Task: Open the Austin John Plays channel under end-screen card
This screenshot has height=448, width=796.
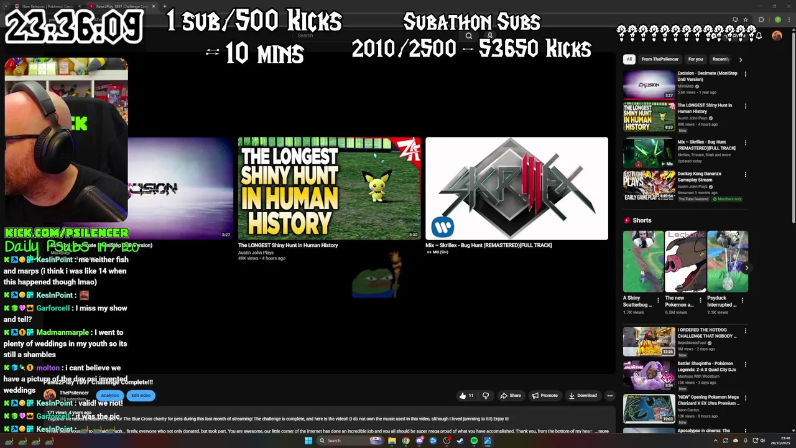Action: click(256, 253)
